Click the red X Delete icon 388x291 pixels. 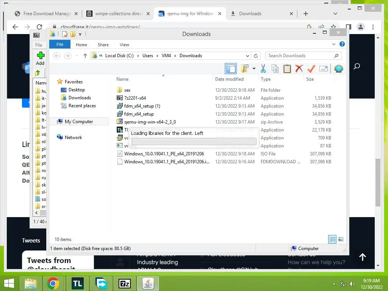click(x=299, y=68)
